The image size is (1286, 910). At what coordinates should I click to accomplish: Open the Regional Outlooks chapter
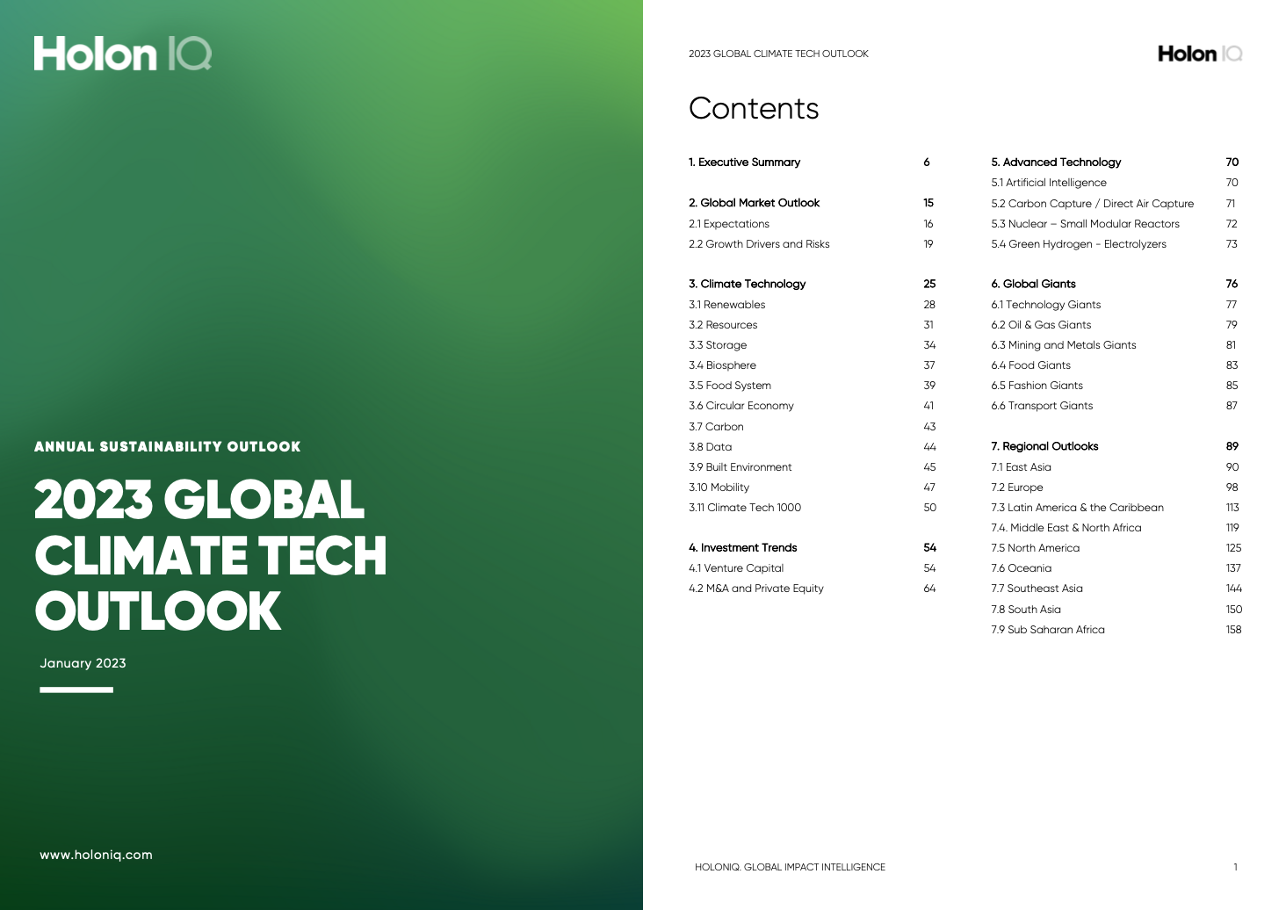pyautogui.click(x=1044, y=445)
